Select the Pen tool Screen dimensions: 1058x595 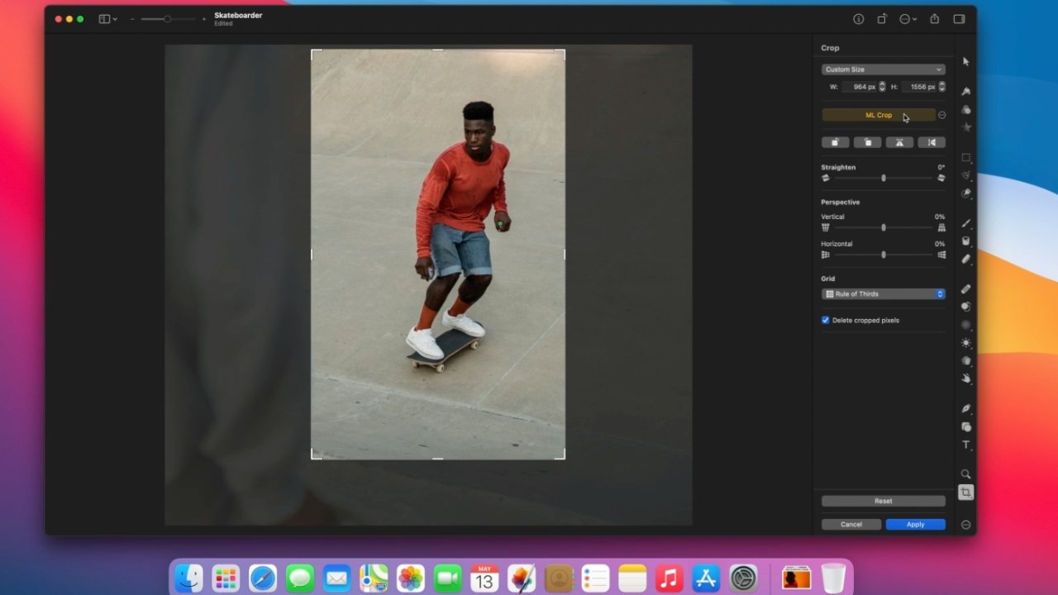(965, 409)
